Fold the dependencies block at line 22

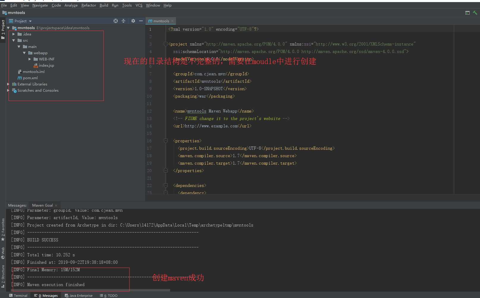click(x=166, y=185)
